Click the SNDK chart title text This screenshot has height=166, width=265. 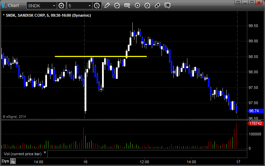[47, 15]
